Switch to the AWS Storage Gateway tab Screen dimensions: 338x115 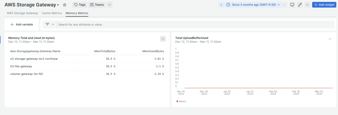tap(23, 13)
